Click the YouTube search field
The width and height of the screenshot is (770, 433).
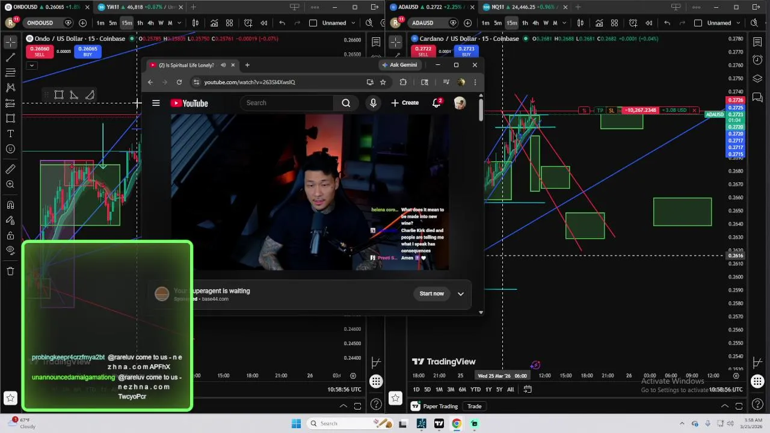click(x=286, y=103)
